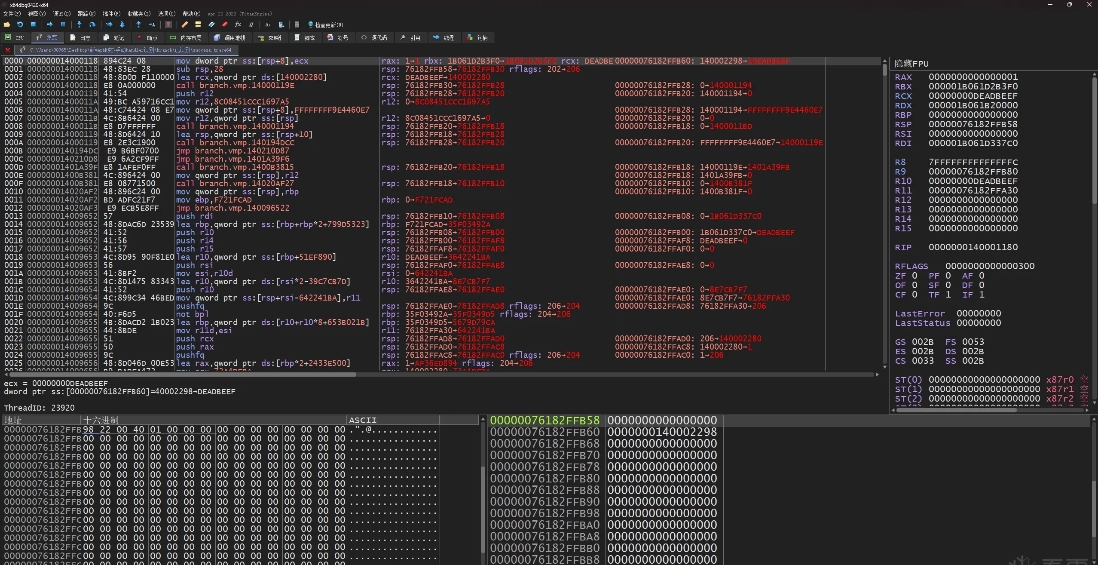Click the trace table vertical scrollbar down arrow
The image size is (1098, 565).
[884, 367]
